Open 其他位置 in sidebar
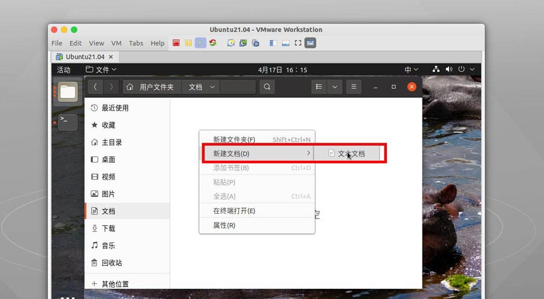Image resolution: width=544 pixels, height=299 pixels. [128, 284]
